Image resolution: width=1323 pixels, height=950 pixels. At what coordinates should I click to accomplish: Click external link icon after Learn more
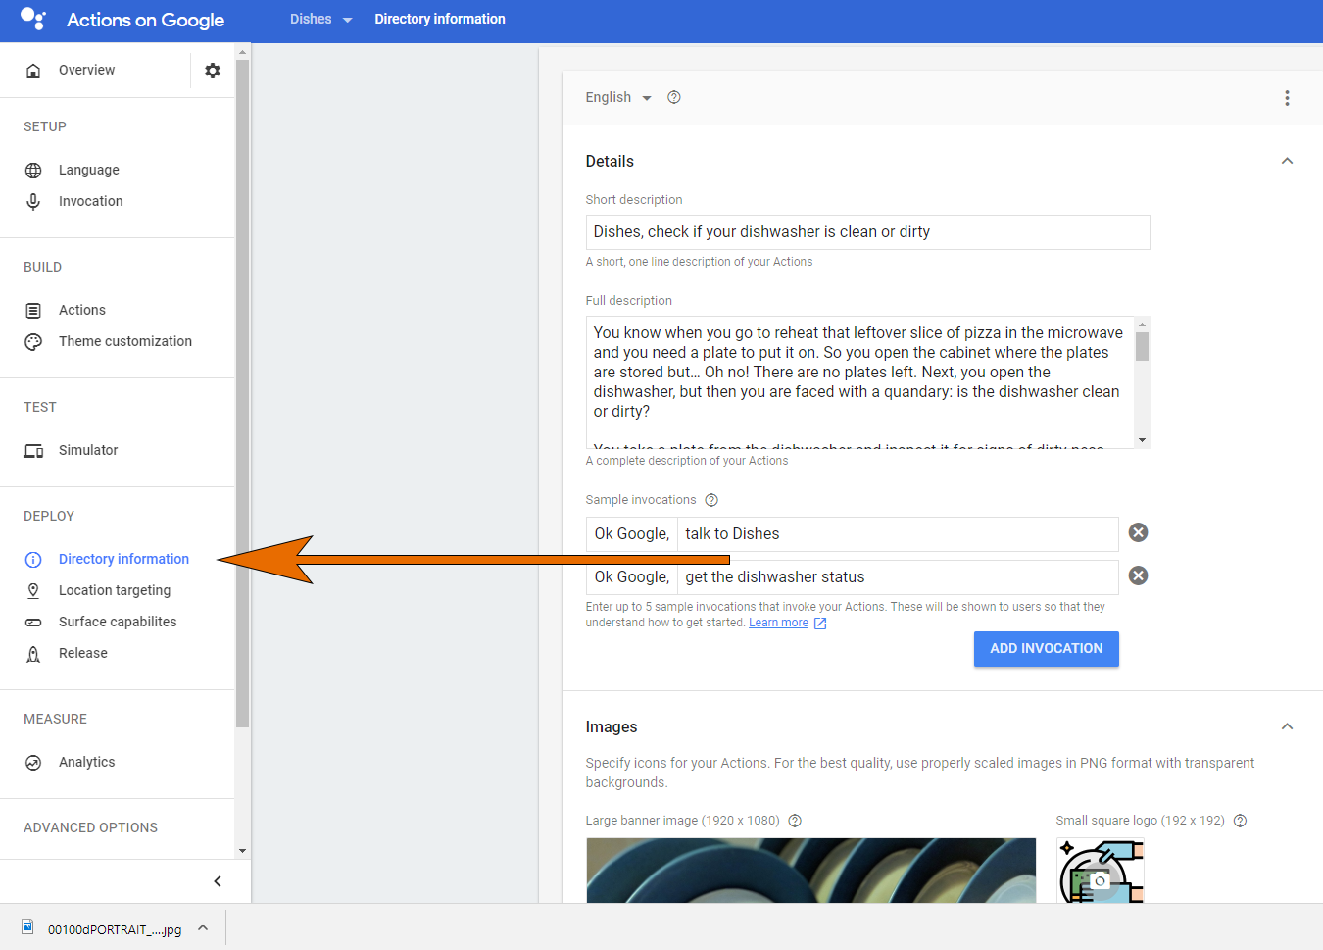point(820,624)
